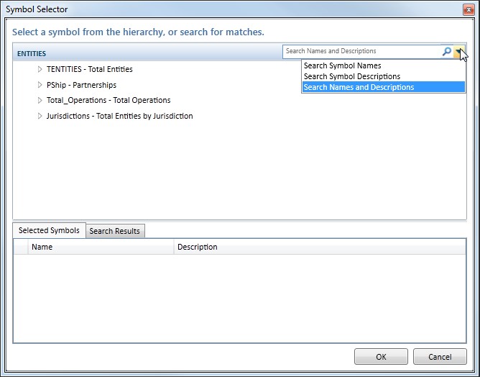Image resolution: width=480 pixels, height=377 pixels.
Task: Click inside the search text field
Action: pos(361,52)
